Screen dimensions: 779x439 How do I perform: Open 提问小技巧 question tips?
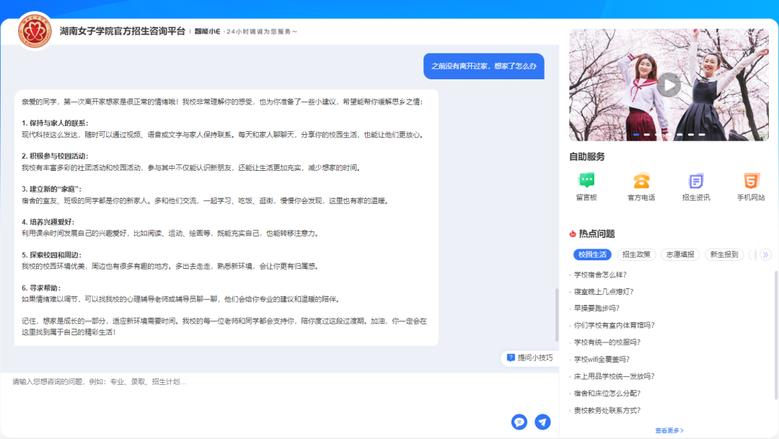point(529,358)
